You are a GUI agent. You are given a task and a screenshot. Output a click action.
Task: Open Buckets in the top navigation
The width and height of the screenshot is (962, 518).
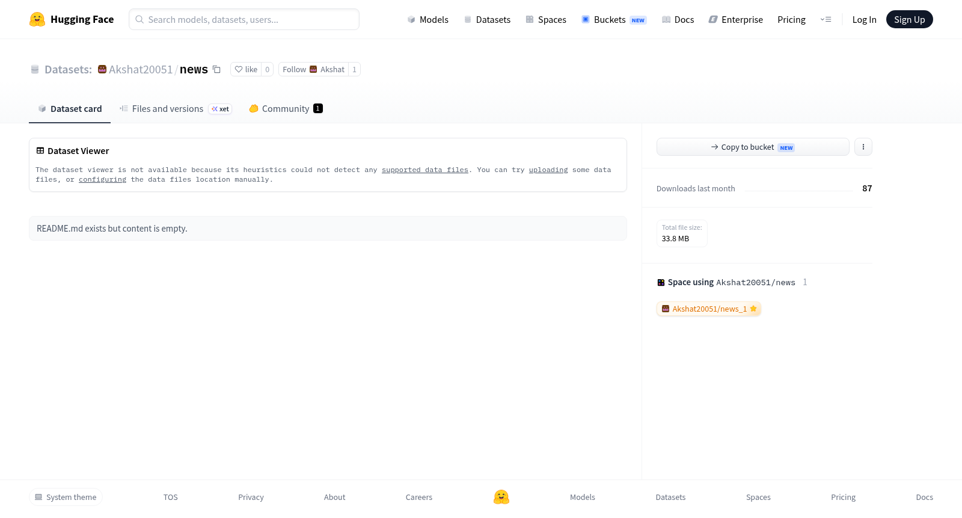614,19
